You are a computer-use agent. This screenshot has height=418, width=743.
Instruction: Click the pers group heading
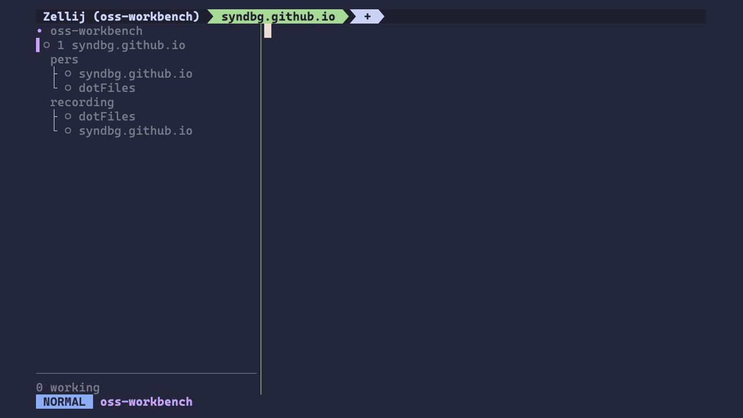click(x=64, y=59)
